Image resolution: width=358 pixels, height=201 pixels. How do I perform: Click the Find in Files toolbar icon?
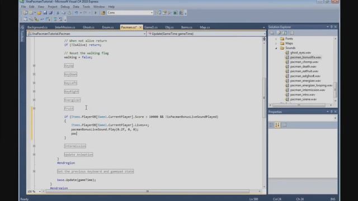[103, 13]
